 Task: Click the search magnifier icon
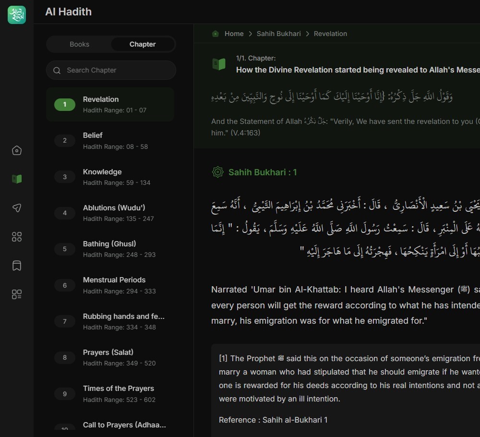(x=57, y=71)
